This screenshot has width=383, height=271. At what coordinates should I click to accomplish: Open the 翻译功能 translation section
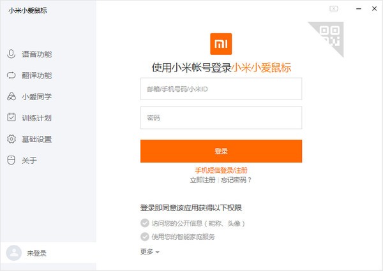click(36, 75)
